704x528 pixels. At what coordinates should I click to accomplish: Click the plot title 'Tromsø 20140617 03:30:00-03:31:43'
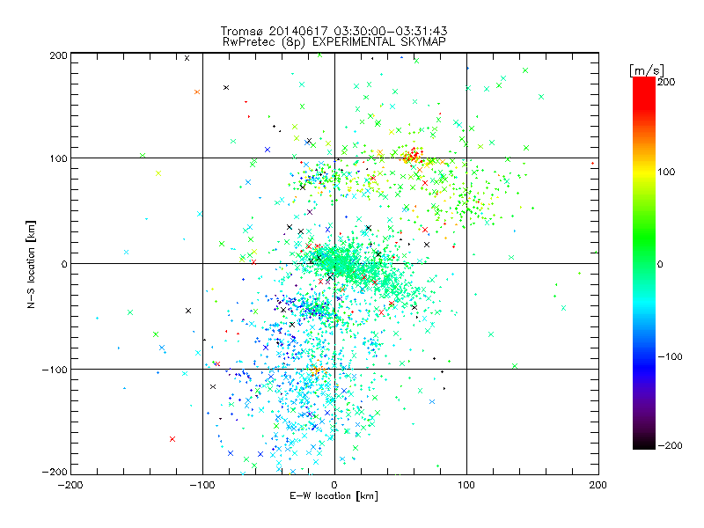click(334, 31)
